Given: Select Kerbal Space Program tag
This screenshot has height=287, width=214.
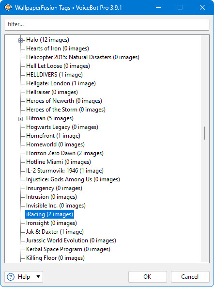Looking at the screenshot, I should click(68, 249).
